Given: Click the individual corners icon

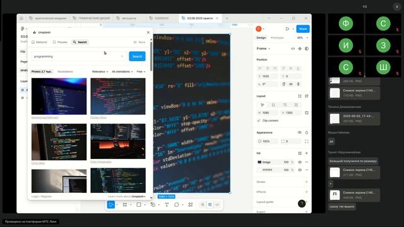Looking at the screenshot, I should [x=307, y=141].
